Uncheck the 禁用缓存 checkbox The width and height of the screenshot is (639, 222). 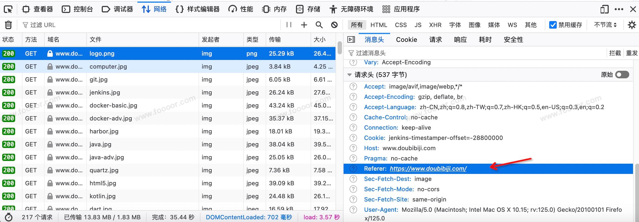(x=553, y=25)
